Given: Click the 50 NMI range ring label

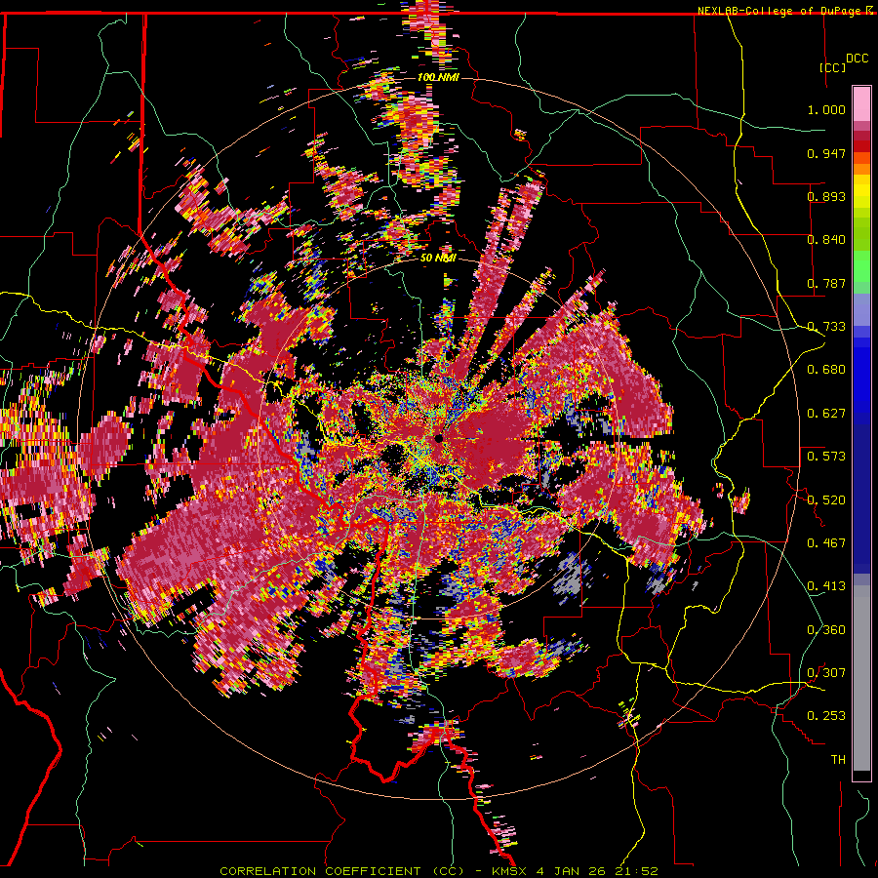Looking at the screenshot, I should pyautogui.click(x=438, y=258).
